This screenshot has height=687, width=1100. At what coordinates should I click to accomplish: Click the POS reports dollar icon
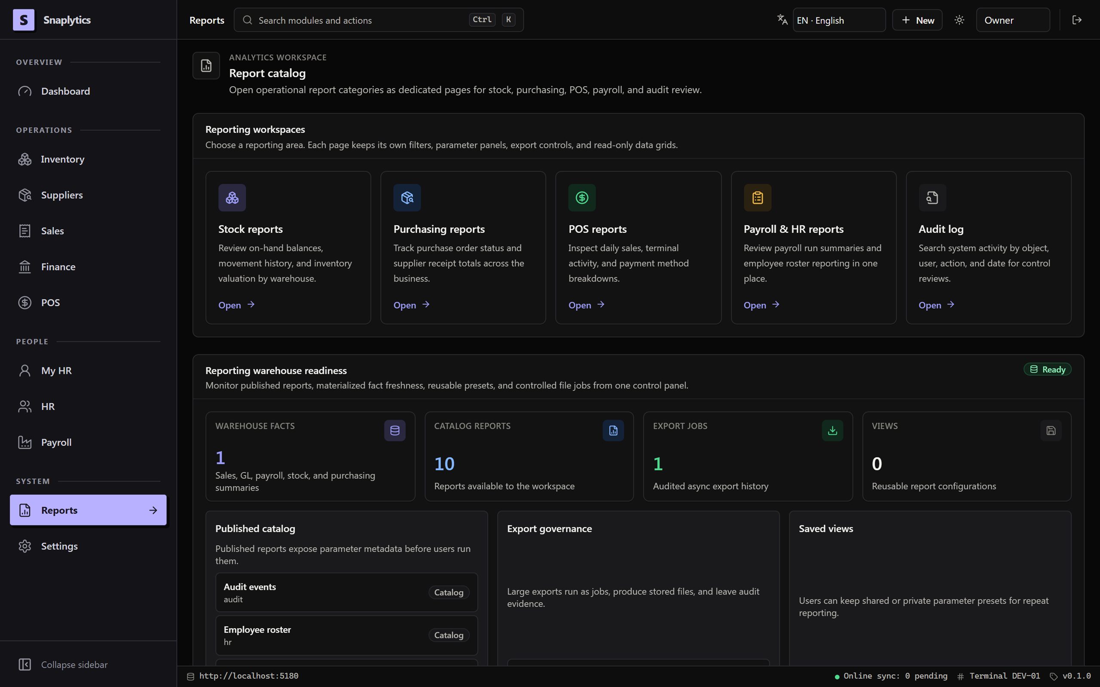point(582,198)
